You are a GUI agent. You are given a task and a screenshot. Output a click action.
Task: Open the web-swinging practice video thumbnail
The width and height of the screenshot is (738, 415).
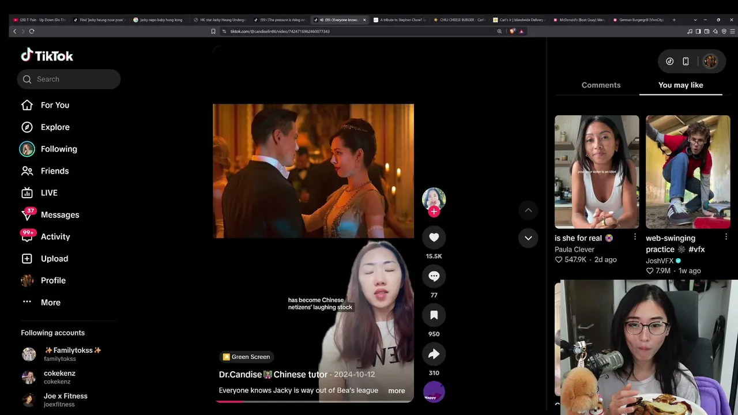(688, 172)
